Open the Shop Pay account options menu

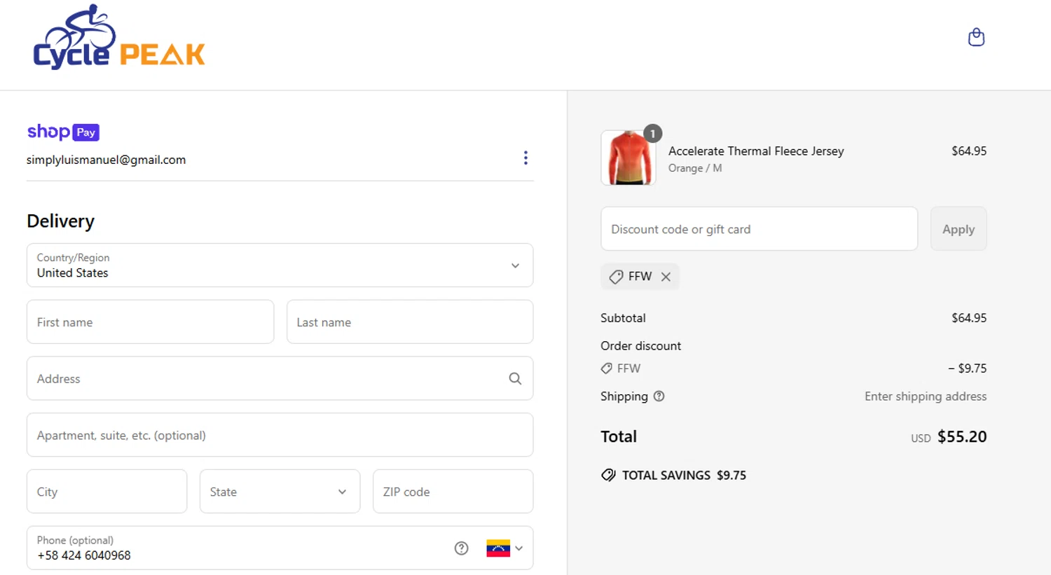point(525,158)
